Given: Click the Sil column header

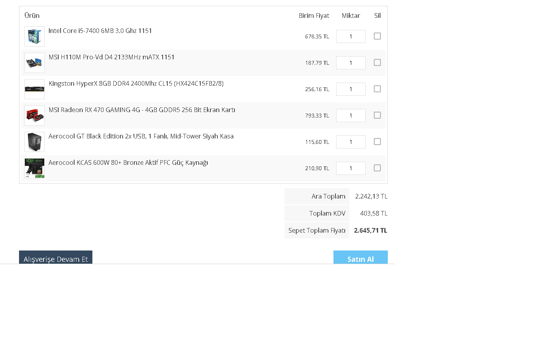Looking at the screenshot, I should (x=377, y=16).
